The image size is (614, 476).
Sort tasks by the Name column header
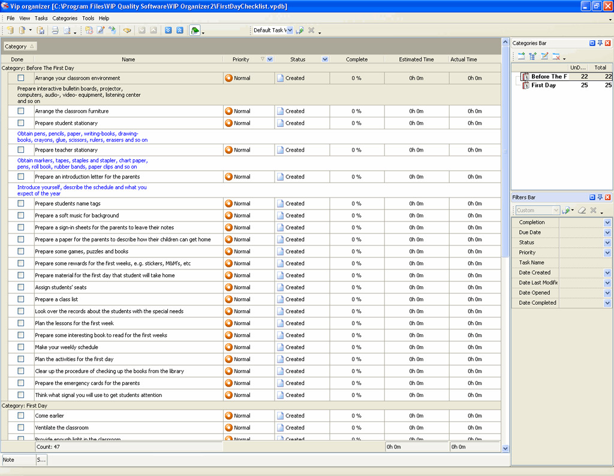pyautogui.click(x=128, y=59)
